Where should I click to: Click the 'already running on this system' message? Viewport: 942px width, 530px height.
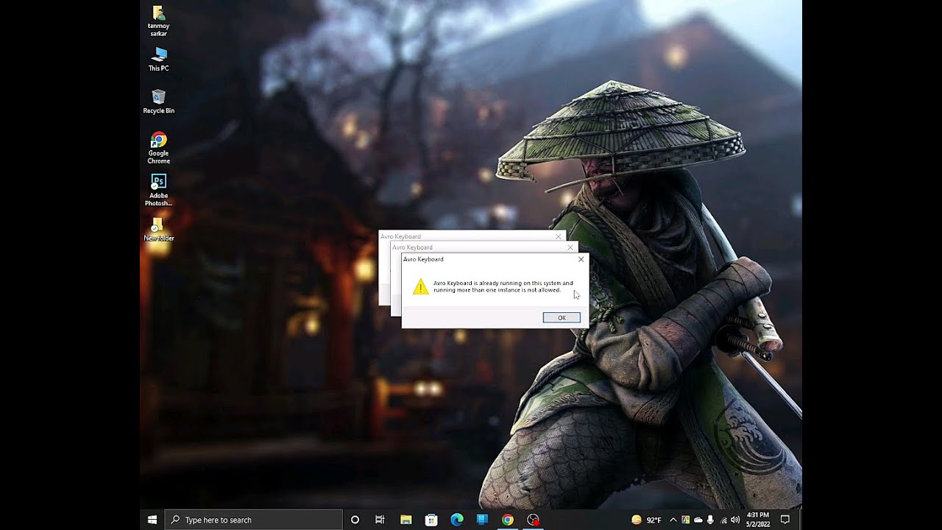503,286
